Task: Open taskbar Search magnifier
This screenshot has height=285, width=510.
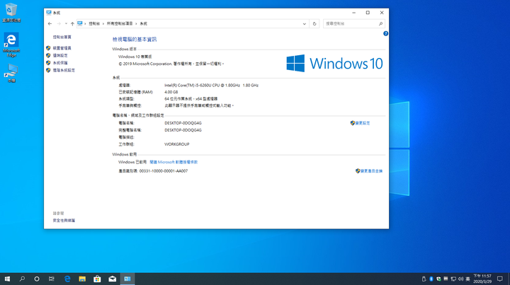Action: [x=22, y=279]
